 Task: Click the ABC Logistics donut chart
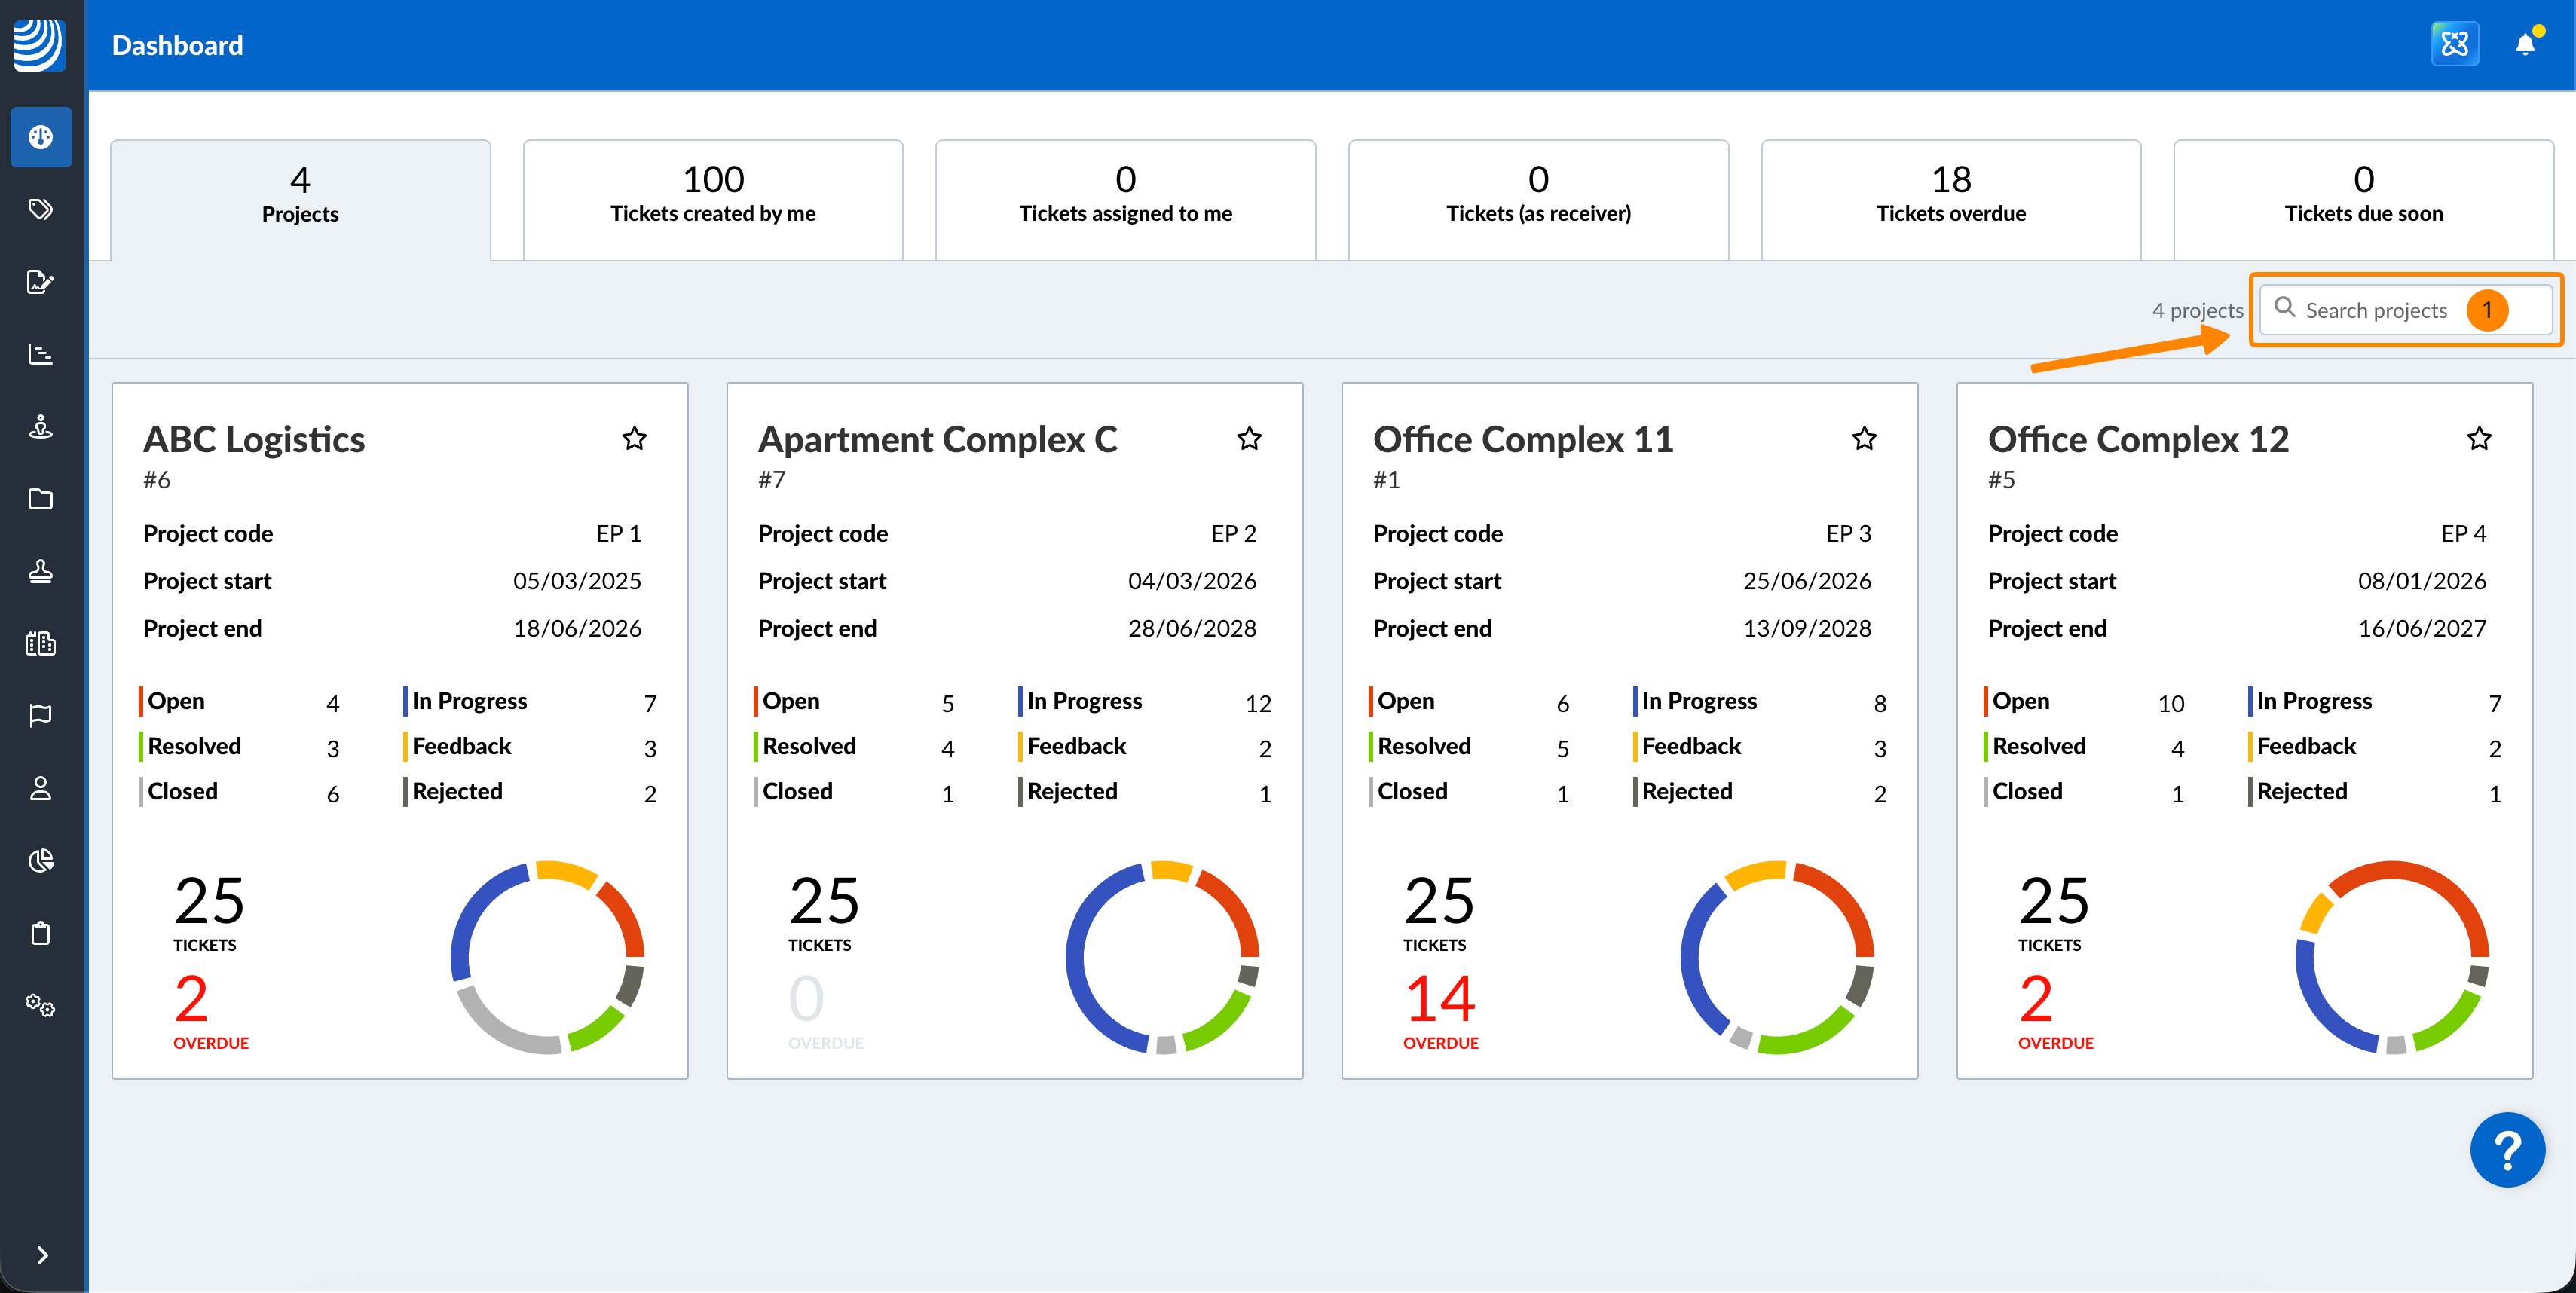pos(547,957)
